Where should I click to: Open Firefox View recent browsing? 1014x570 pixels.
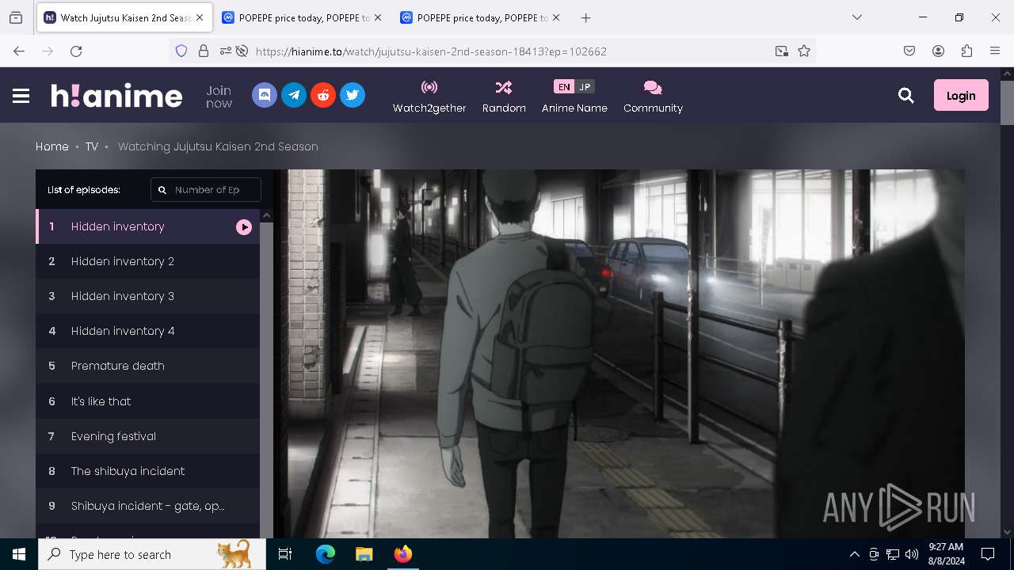[16, 17]
